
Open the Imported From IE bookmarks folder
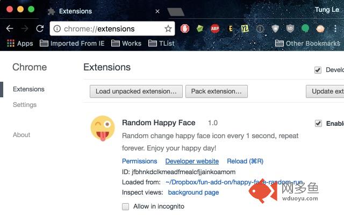point(72,43)
